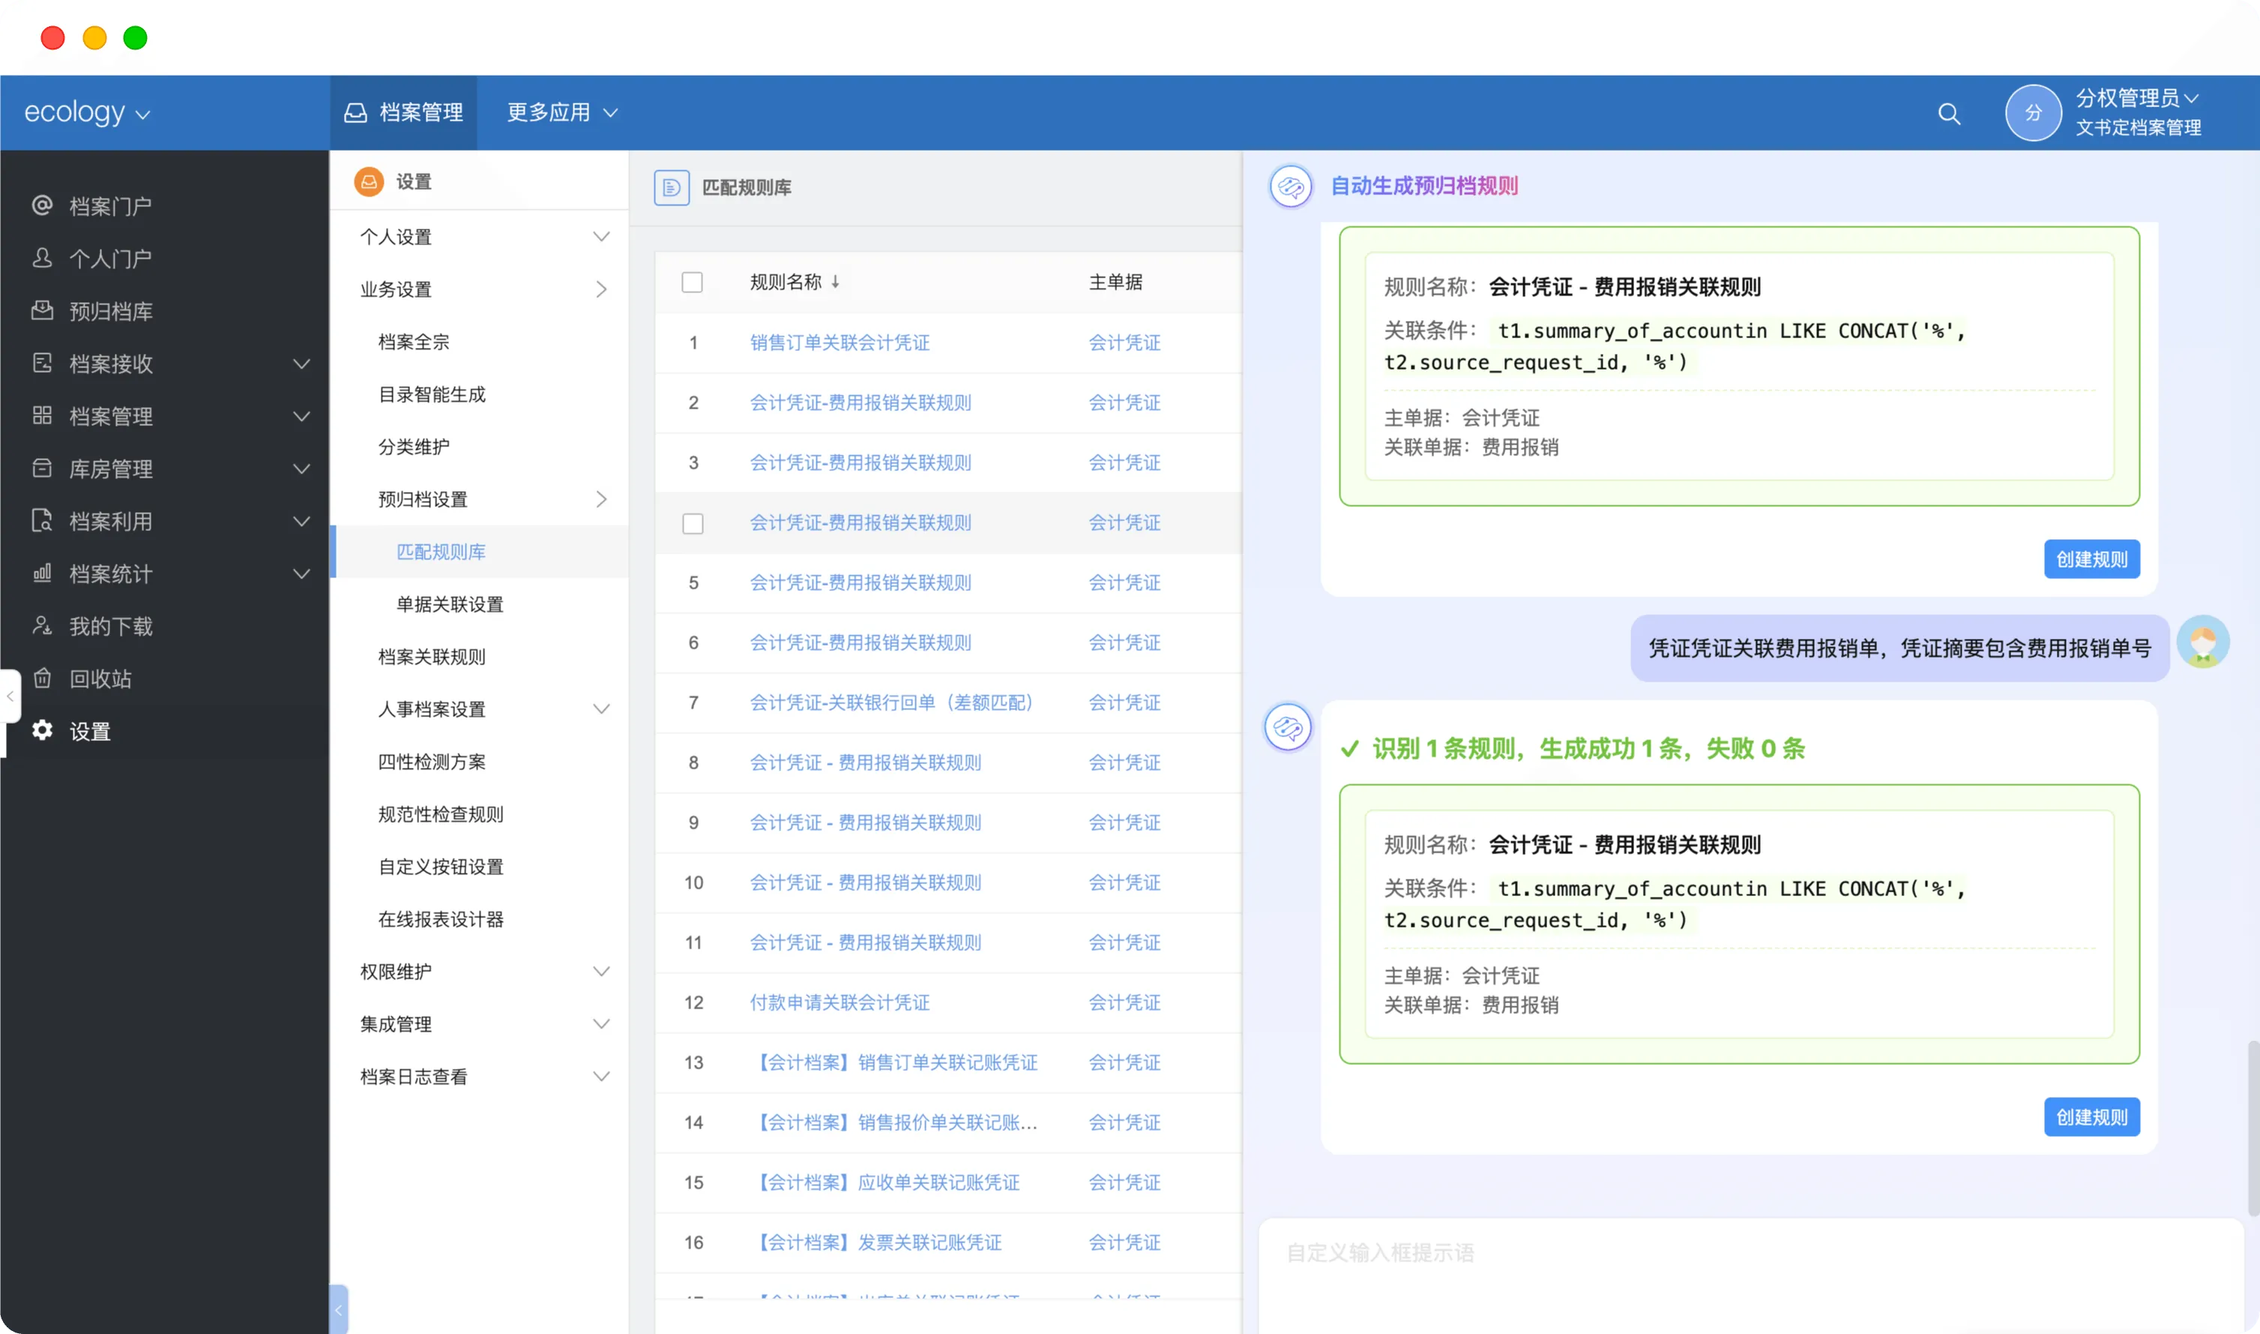Expand 人事档案设置 chevron
2260x1334 pixels.
601,709
